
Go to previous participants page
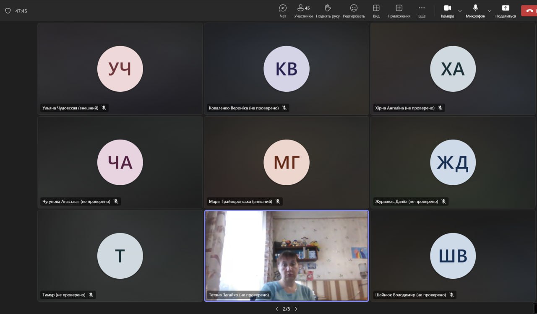(277, 309)
